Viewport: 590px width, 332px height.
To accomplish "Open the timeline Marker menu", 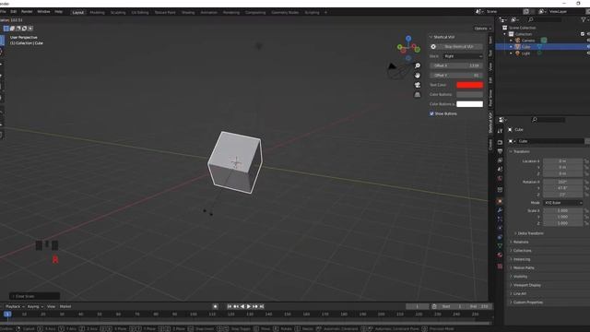I will pyautogui.click(x=65, y=306).
